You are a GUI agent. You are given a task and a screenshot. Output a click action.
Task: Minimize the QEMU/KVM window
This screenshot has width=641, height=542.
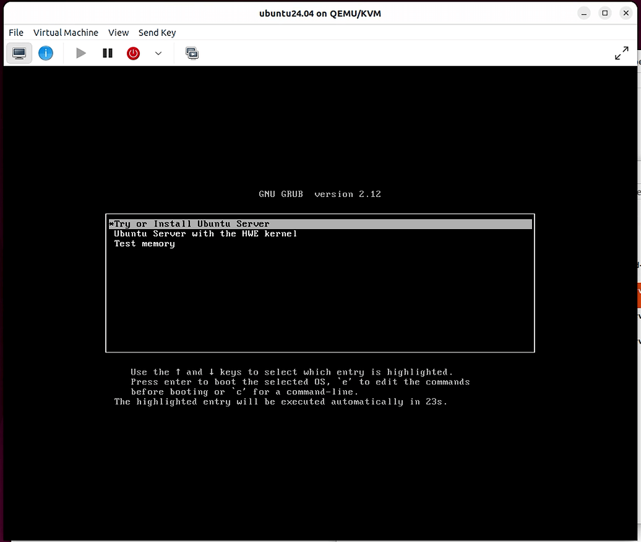584,13
